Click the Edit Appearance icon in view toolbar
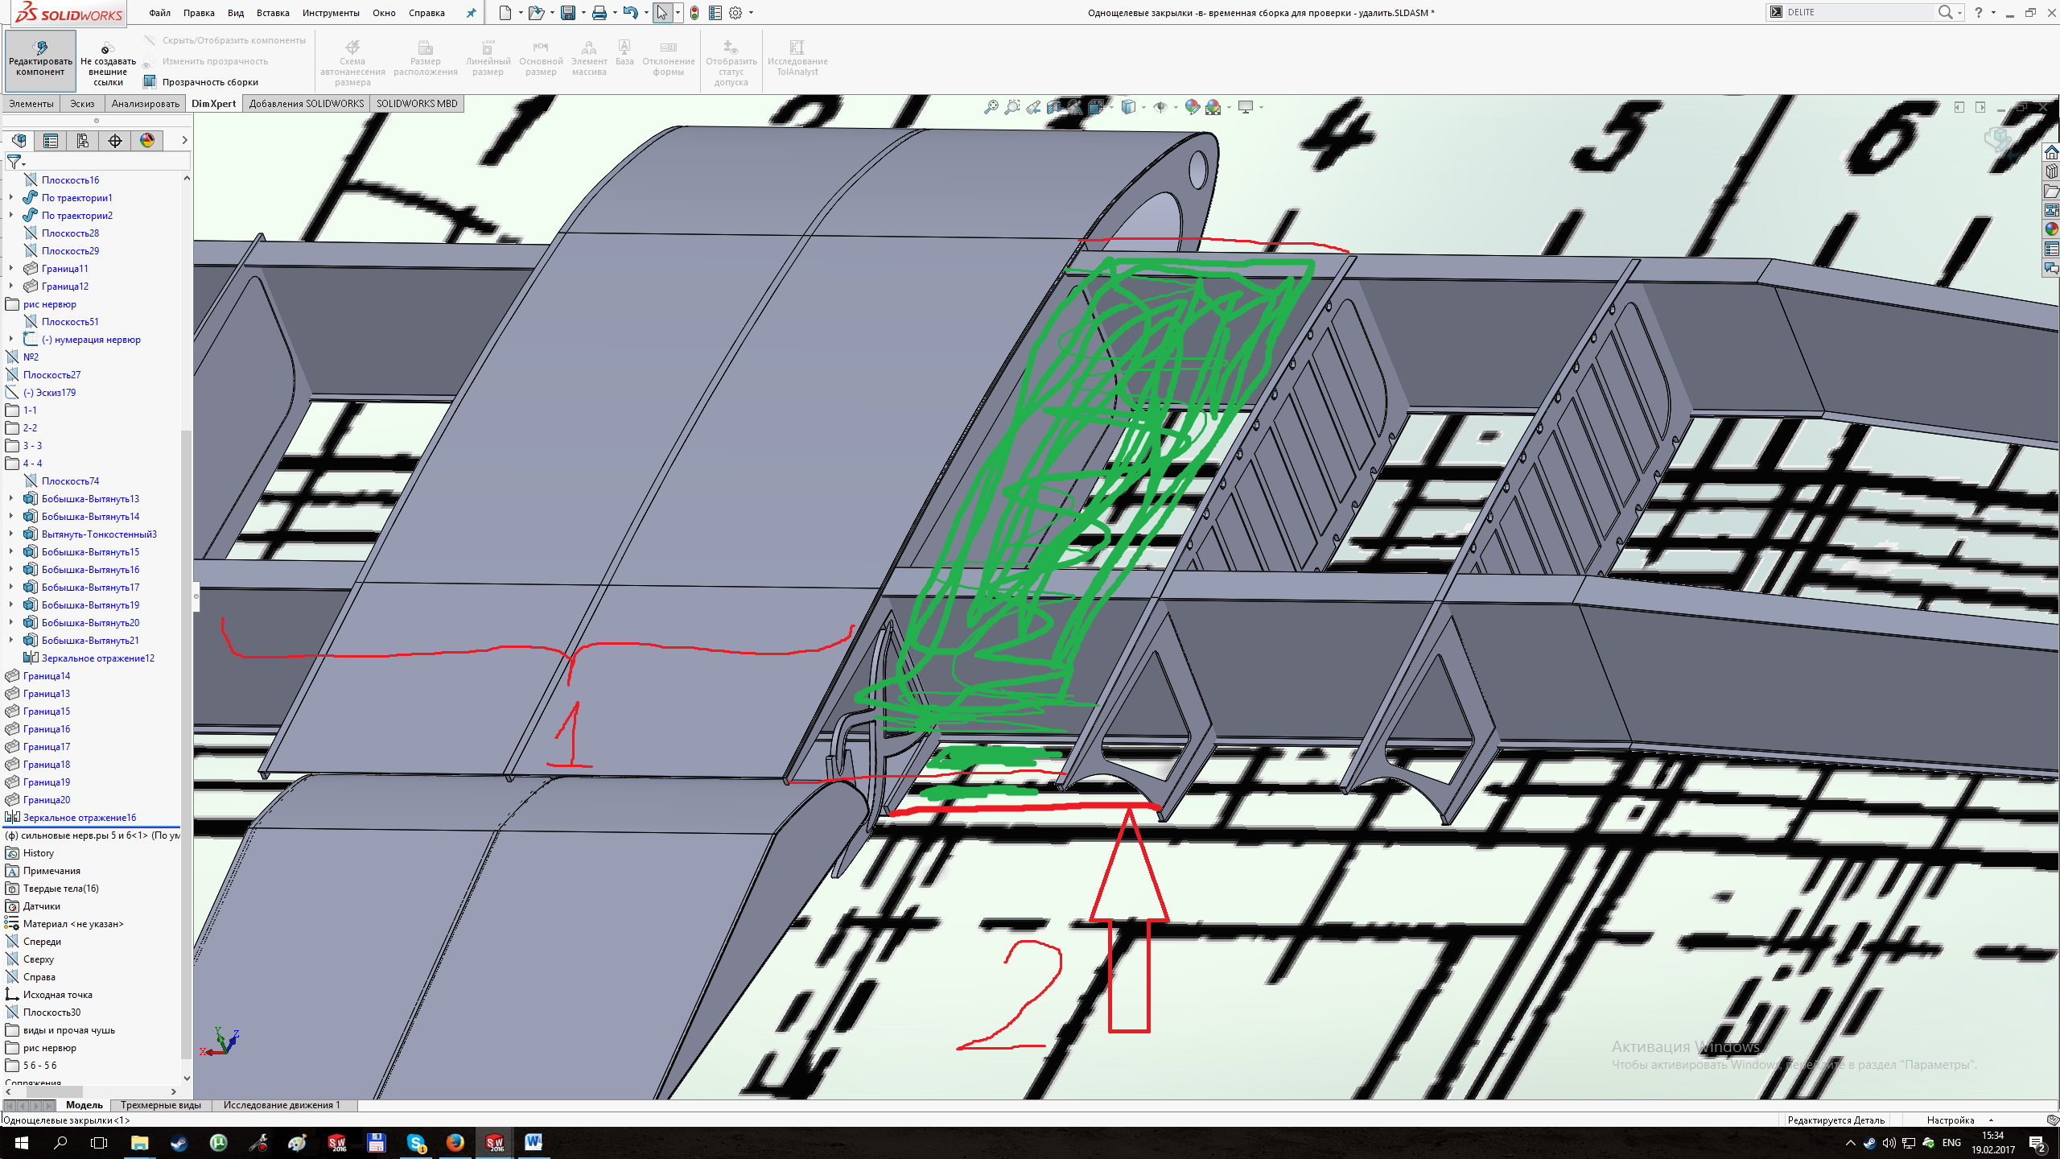 (1192, 107)
